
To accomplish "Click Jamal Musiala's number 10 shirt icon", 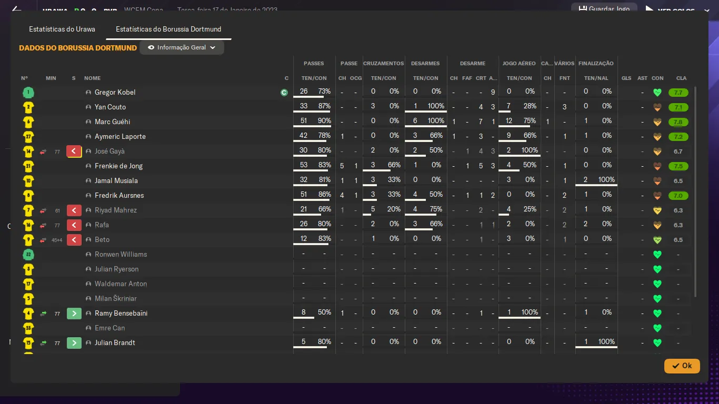I will 28,181.
